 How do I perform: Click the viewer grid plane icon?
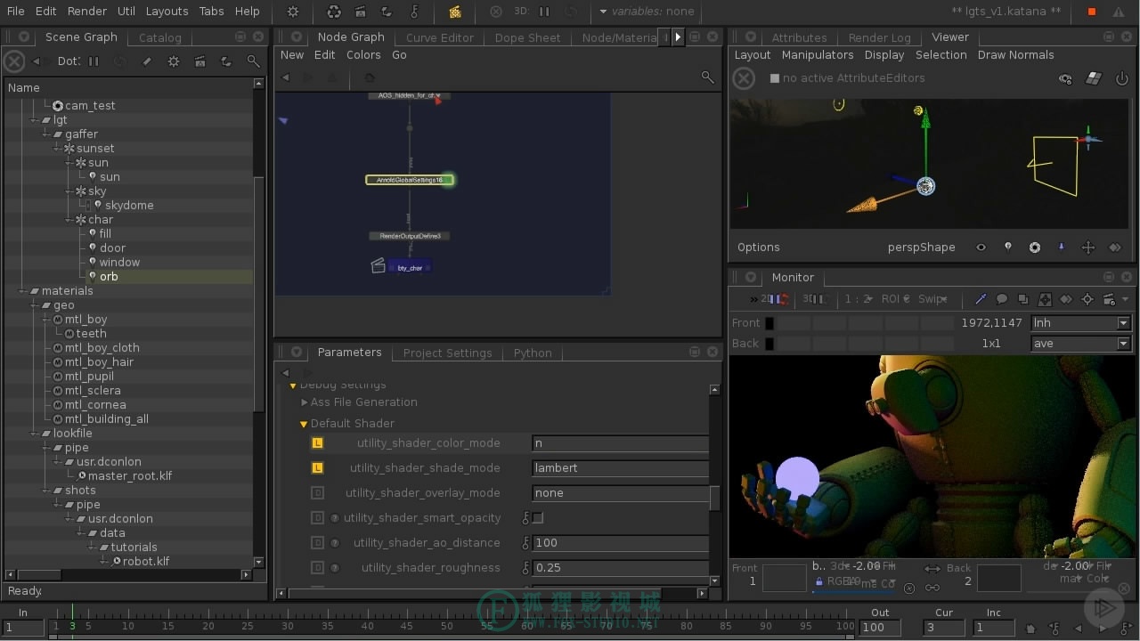(x=1094, y=78)
